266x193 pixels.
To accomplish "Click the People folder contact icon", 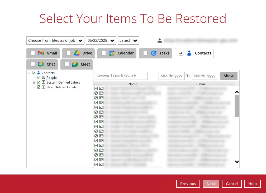I will click(x=44, y=78).
